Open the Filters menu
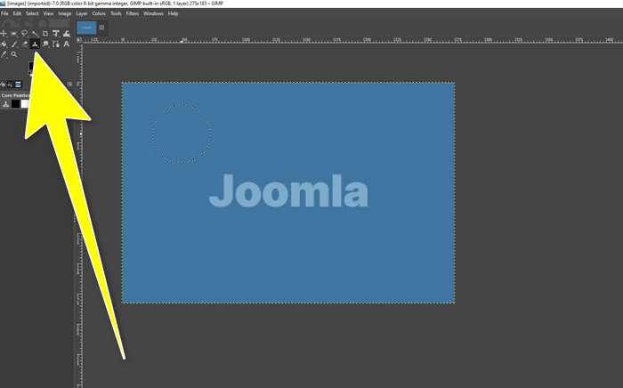The width and height of the screenshot is (623, 388). pos(133,13)
